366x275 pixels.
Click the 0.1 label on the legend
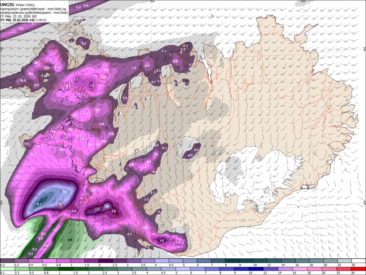2,273
